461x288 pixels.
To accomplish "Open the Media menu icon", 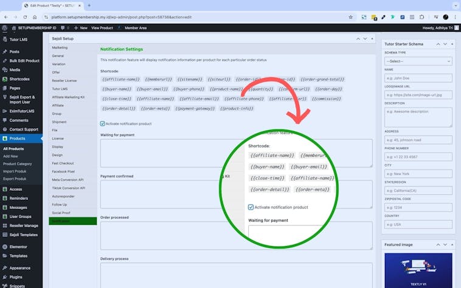I will pos(4,70).
